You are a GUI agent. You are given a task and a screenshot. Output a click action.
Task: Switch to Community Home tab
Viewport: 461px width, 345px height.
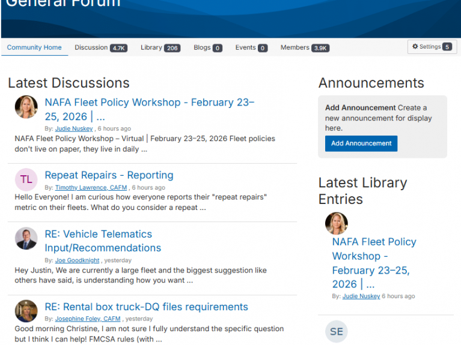[34, 47]
